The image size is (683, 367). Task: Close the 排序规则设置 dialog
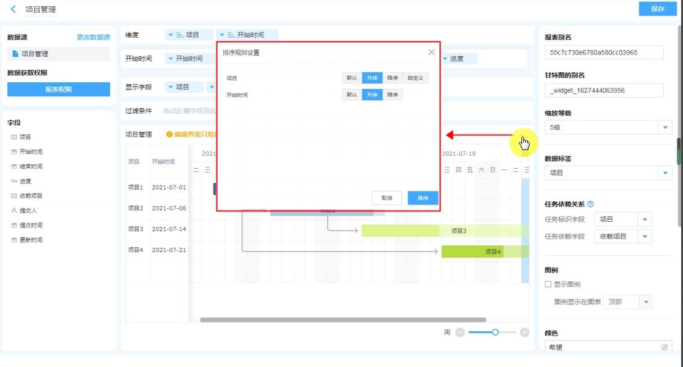tap(431, 53)
